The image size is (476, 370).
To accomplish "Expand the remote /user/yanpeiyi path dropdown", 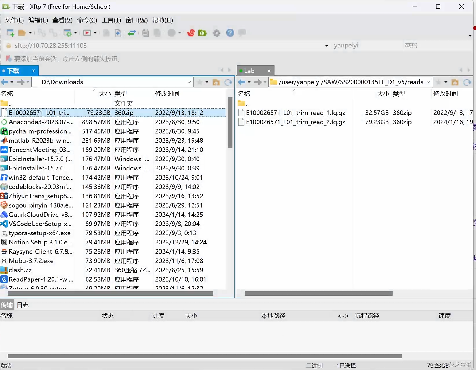I will pos(428,82).
